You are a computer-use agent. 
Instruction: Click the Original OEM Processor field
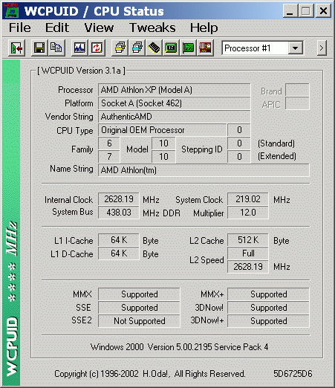(x=162, y=130)
